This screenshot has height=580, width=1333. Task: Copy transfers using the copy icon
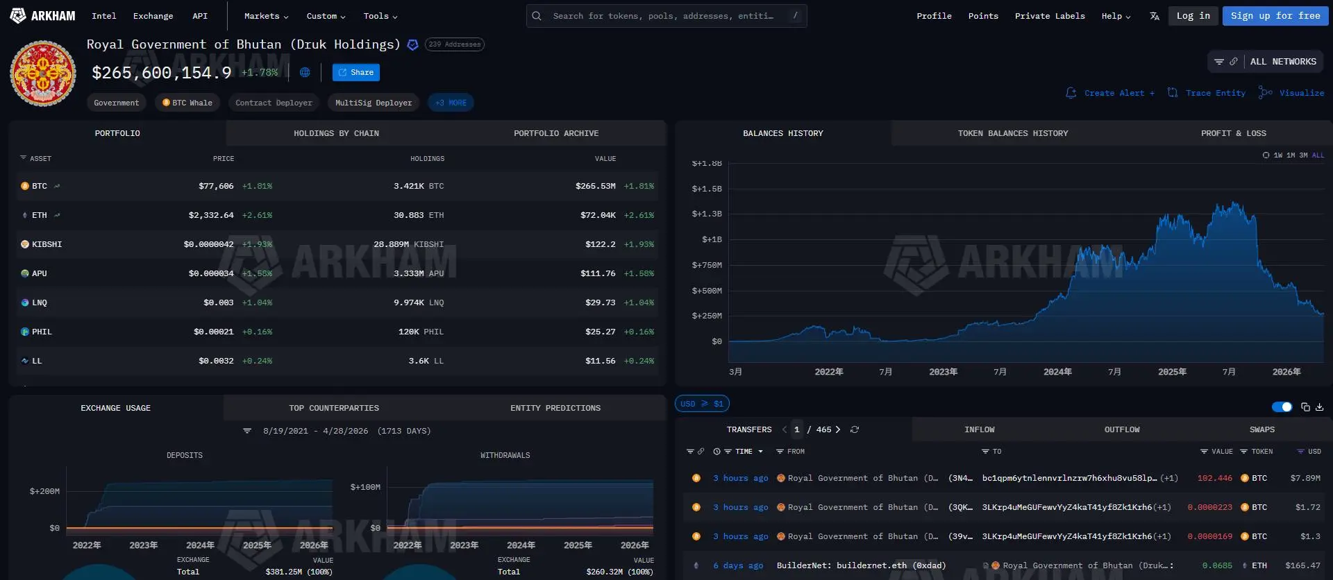click(1305, 407)
